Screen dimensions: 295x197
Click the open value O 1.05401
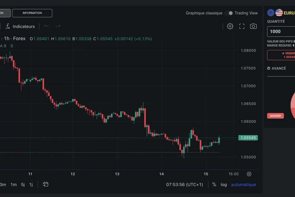(39, 39)
